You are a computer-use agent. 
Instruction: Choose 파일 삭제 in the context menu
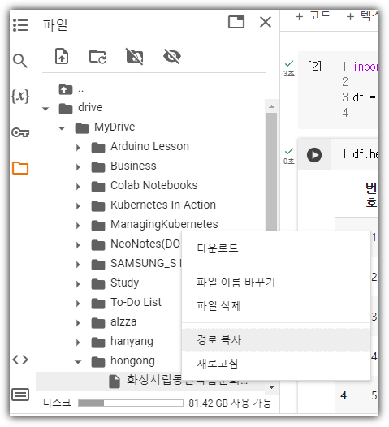(x=276, y=305)
